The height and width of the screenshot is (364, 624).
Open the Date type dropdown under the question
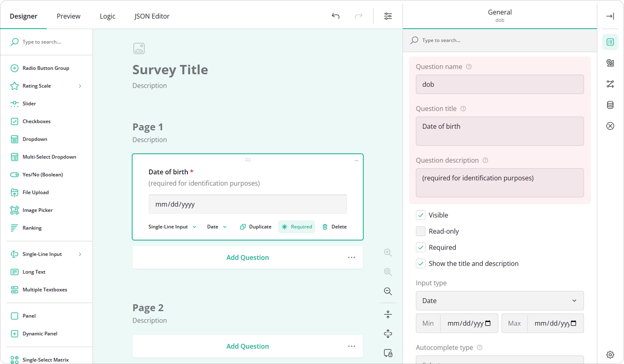click(x=216, y=226)
